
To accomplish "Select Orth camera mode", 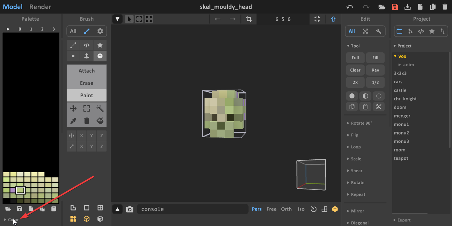I will 286,209.
